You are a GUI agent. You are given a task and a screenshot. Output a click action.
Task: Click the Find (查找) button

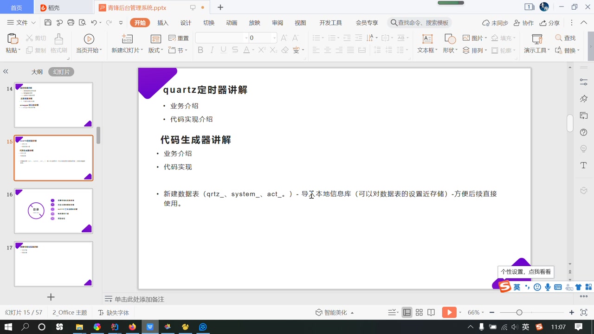pyautogui.click(x=565, y=38)
